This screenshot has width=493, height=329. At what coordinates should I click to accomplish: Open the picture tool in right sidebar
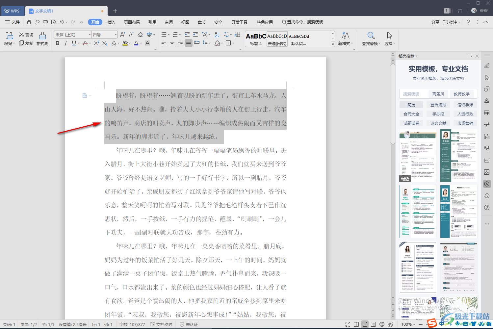click(487, 172)
